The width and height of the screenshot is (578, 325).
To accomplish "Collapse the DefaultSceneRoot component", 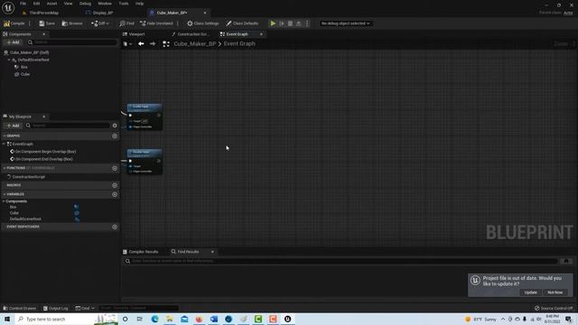I will click(x=9, y=60).
